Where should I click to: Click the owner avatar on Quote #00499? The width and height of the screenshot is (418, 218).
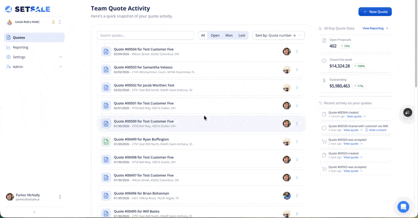tap(286, 142)
